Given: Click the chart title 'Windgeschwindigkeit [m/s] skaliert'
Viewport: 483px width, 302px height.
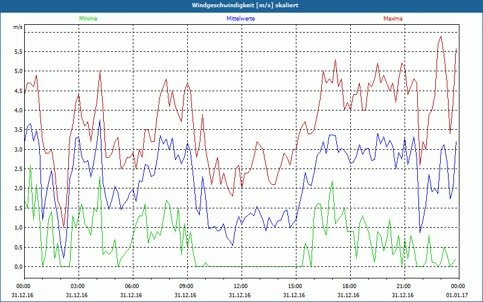Looking at the screenshot, I should click(x=245, y=5).
